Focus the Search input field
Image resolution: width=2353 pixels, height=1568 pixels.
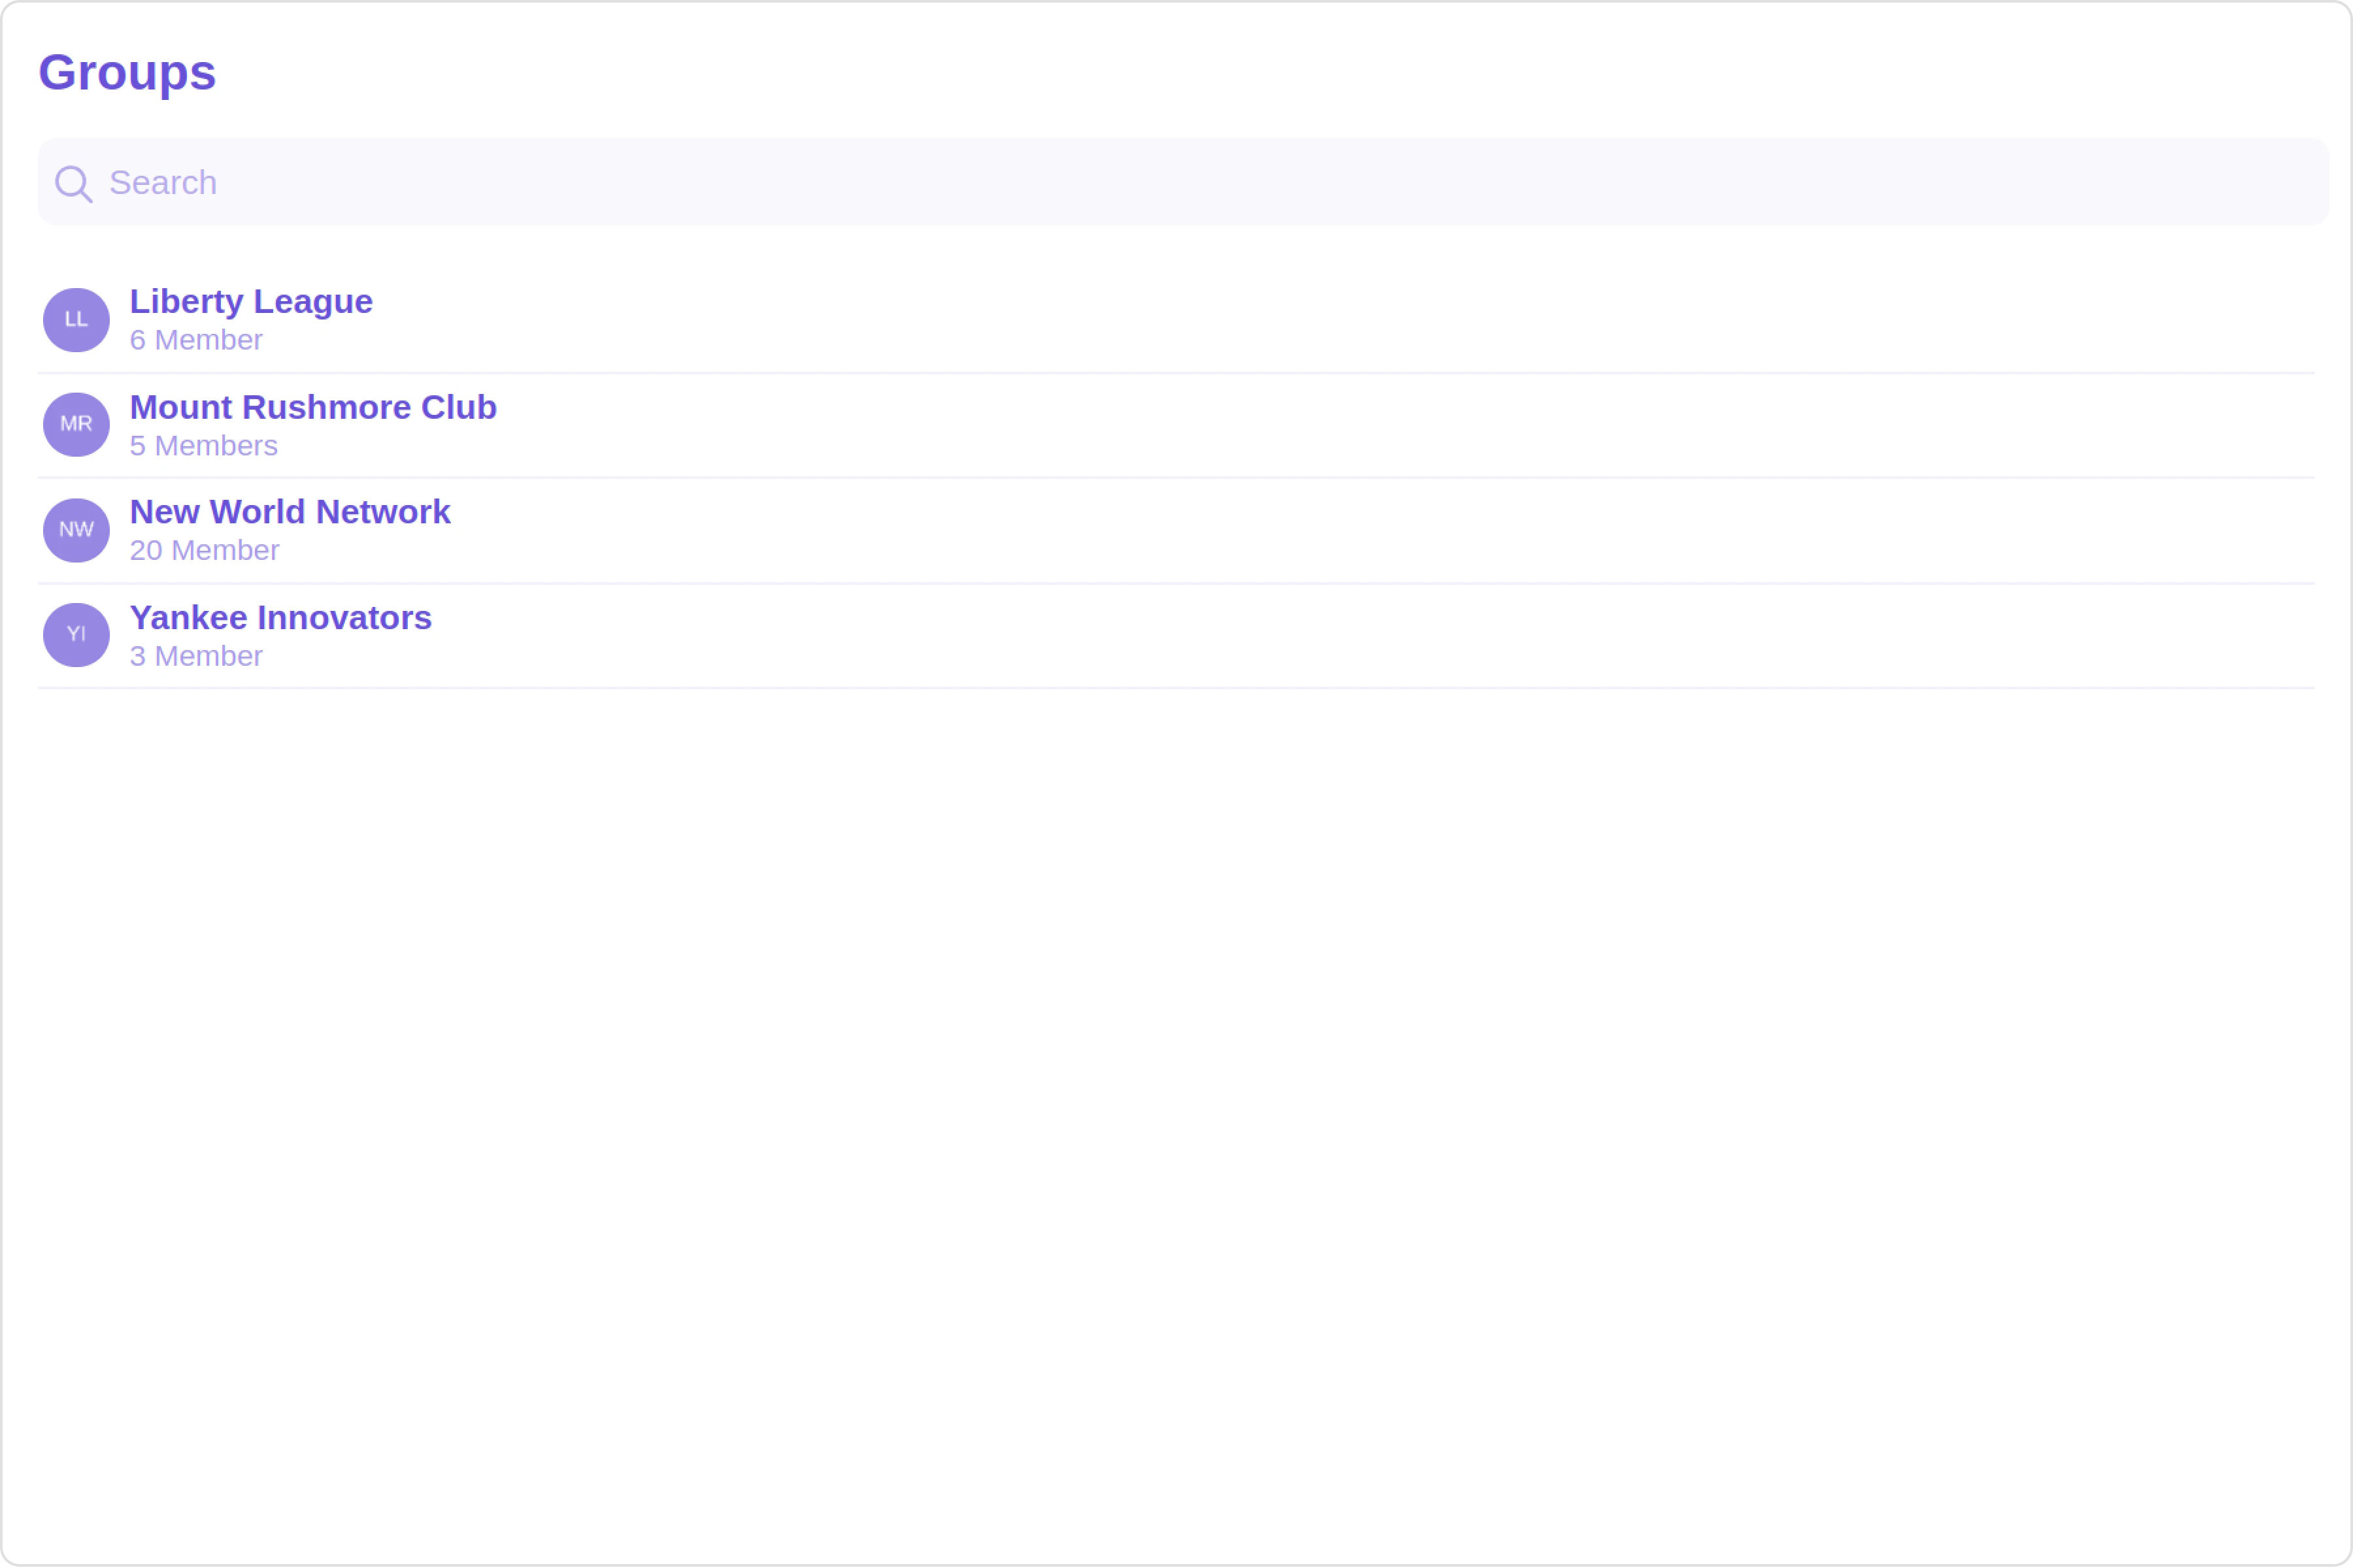(x=1201, y=182)
